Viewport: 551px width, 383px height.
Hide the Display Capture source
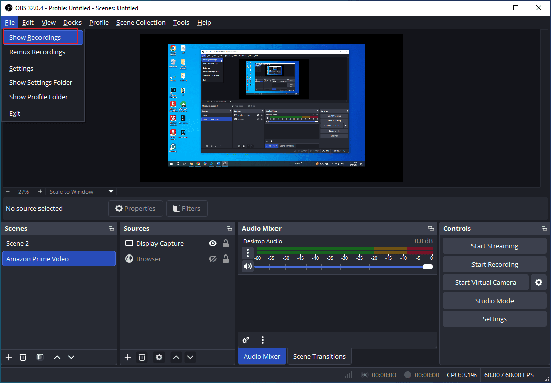[x=212, y=243]
